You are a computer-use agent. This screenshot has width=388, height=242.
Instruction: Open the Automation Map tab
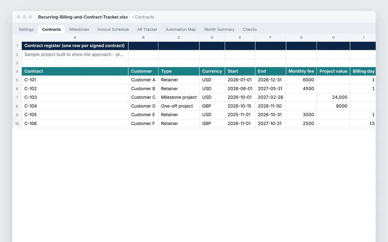(181, 29)
